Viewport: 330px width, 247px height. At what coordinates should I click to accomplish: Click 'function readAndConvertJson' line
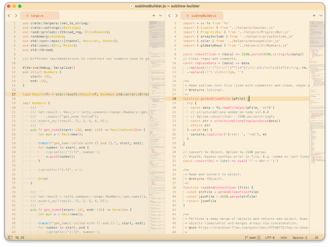coord(218,188)
